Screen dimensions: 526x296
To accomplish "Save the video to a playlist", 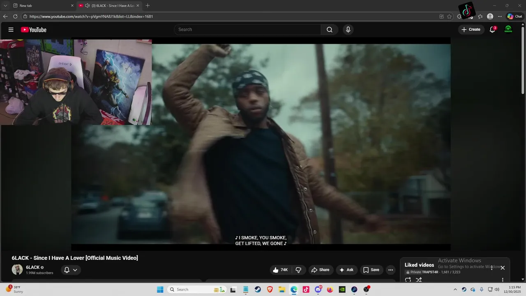I will point(371,270).
